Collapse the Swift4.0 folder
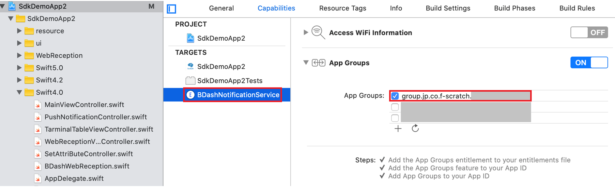Screen dimensions: 615x187 19,92
